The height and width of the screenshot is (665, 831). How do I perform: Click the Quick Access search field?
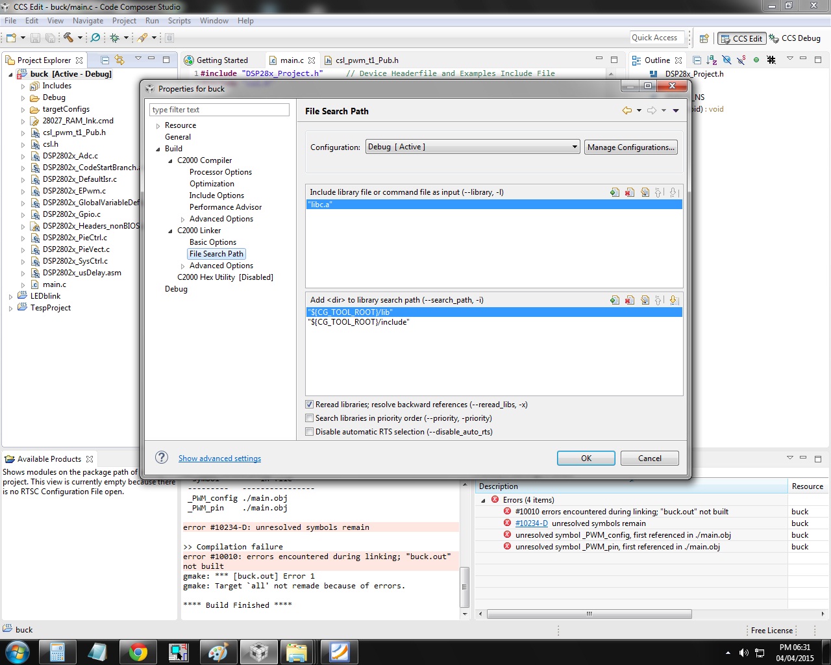pos(657,38)
